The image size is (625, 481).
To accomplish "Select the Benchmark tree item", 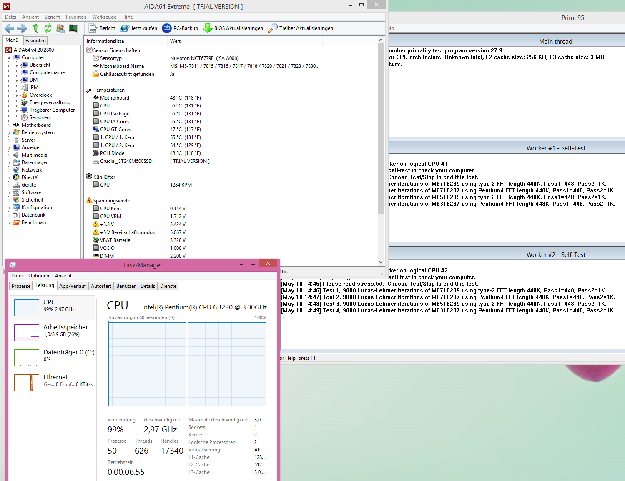I will click(x=34, y=222).
